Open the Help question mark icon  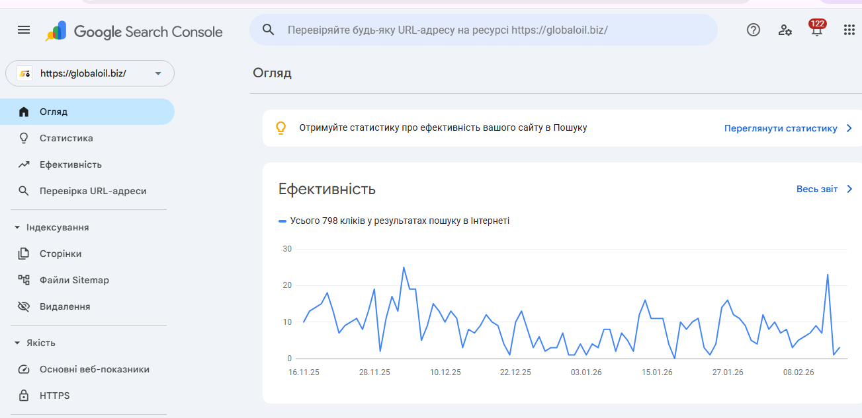click(x=753, y=30)
